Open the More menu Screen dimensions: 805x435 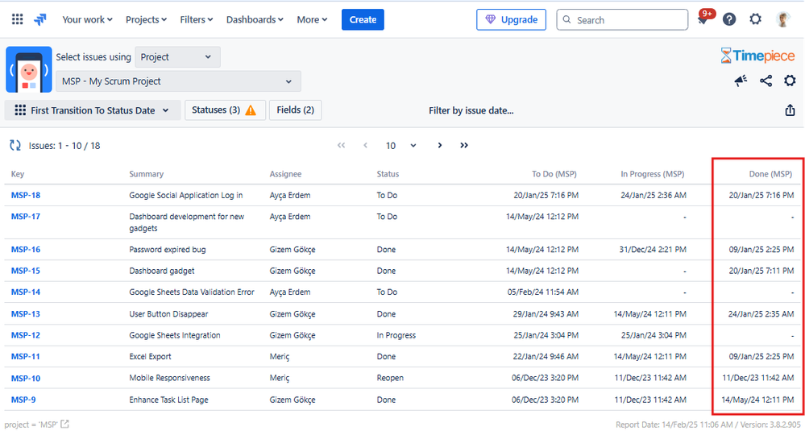(x=312, y=19)
